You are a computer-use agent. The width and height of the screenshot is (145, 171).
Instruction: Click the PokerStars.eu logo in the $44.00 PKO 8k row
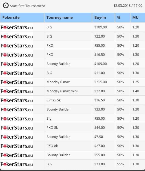tap(17, 127)
